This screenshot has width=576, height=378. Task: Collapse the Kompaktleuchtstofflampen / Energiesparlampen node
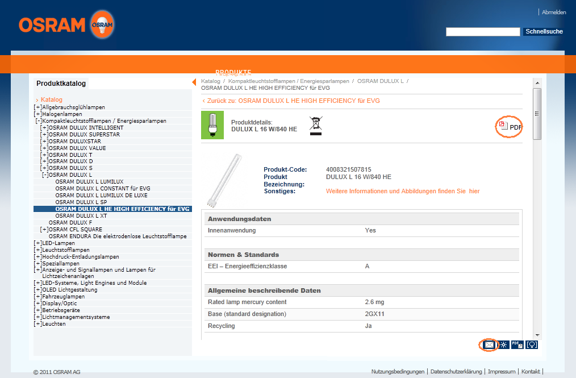(x=39, y=121)
